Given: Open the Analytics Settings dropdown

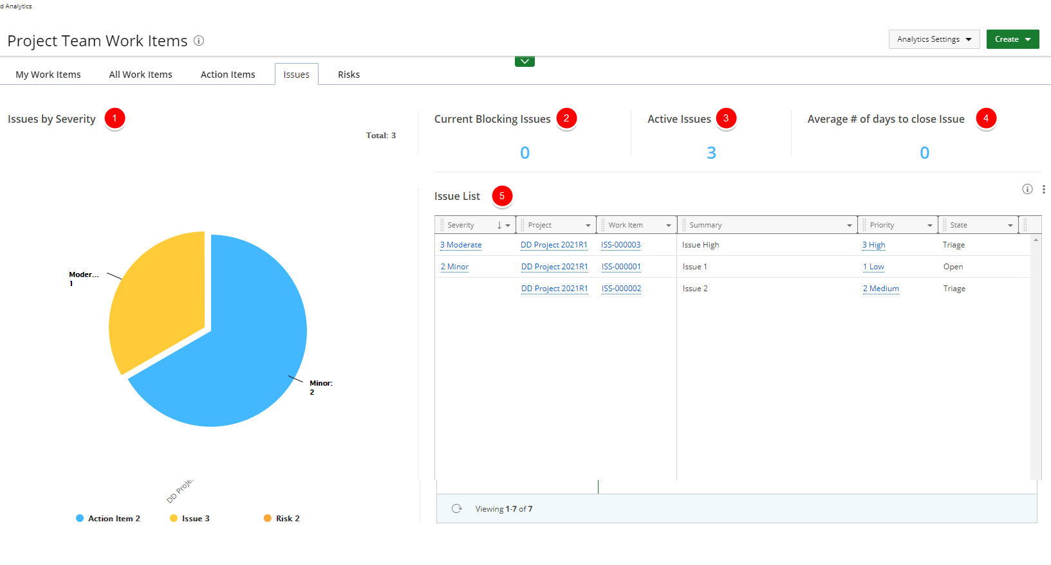Looking at the screenshot, I should (x=934, y=39).
